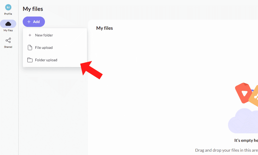
Task: Select the My files sidebar label
Action: pyautogui.click(x=8, y=30)
